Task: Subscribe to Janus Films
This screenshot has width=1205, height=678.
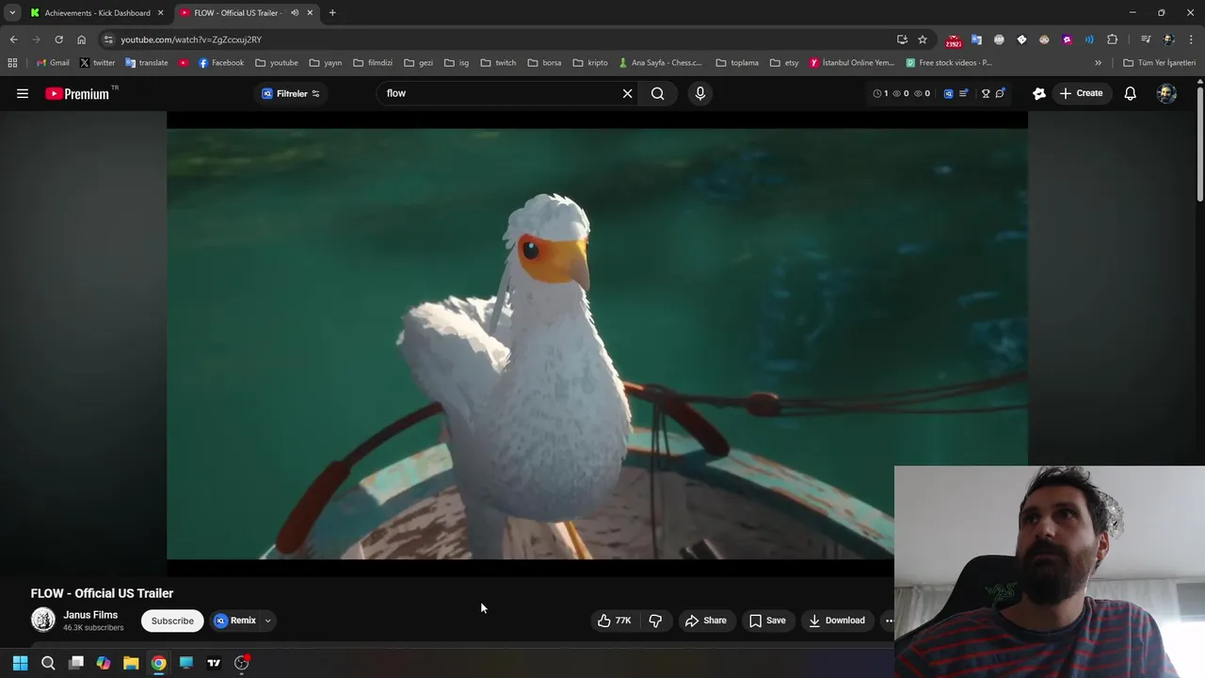Action: (x=172, y=621)
